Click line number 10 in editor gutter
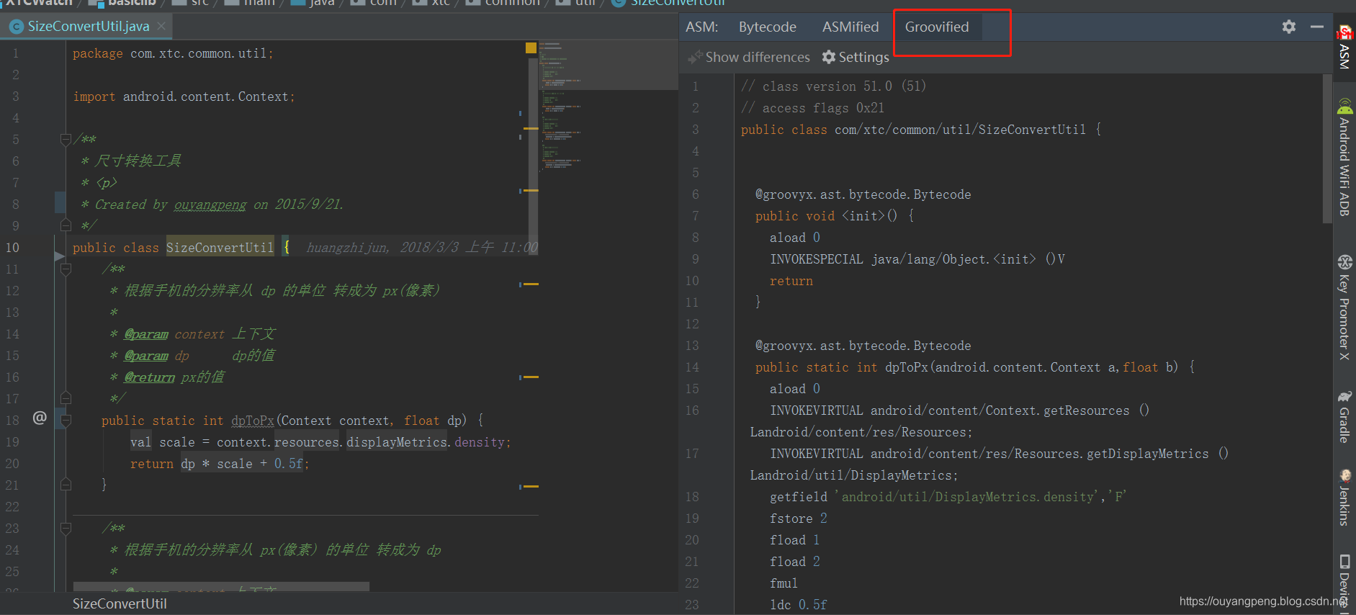 pyautogui.click(x=13, y=248)
